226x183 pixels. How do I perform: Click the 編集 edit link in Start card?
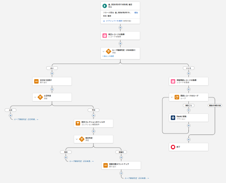point(136,13)
